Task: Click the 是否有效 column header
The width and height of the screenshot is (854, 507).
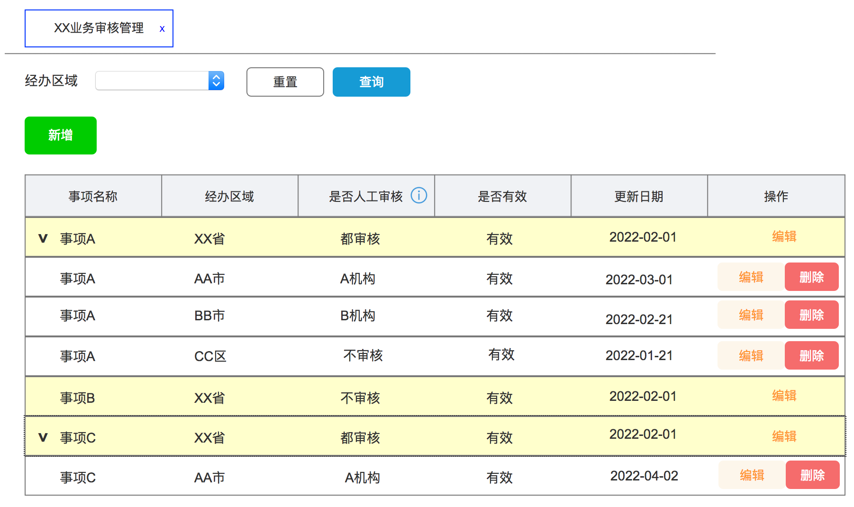Action: click(x=503, y=196)
